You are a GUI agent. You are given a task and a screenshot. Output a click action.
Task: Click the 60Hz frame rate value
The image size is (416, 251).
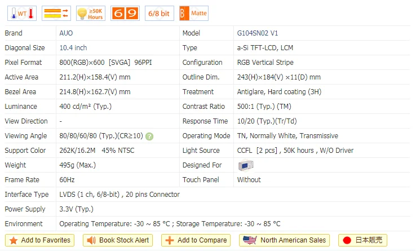[x=67, y=180]
